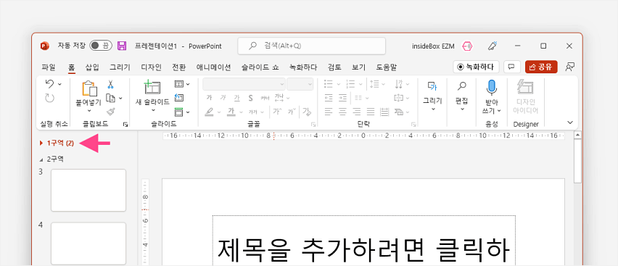Toggle underline 가 formatting

[x=236, y=98]
